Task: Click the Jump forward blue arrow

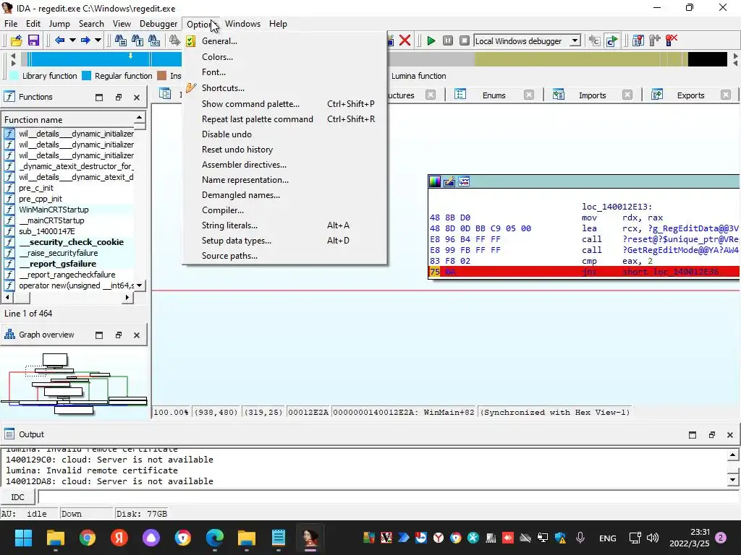Action: click(85, 40)
